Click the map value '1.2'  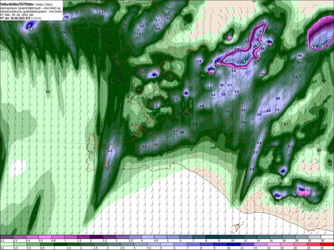tap(215, 139)
